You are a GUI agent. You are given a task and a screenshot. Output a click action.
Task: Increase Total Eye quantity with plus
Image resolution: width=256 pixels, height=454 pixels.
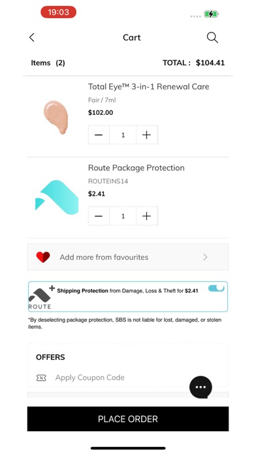coord(147,135)
